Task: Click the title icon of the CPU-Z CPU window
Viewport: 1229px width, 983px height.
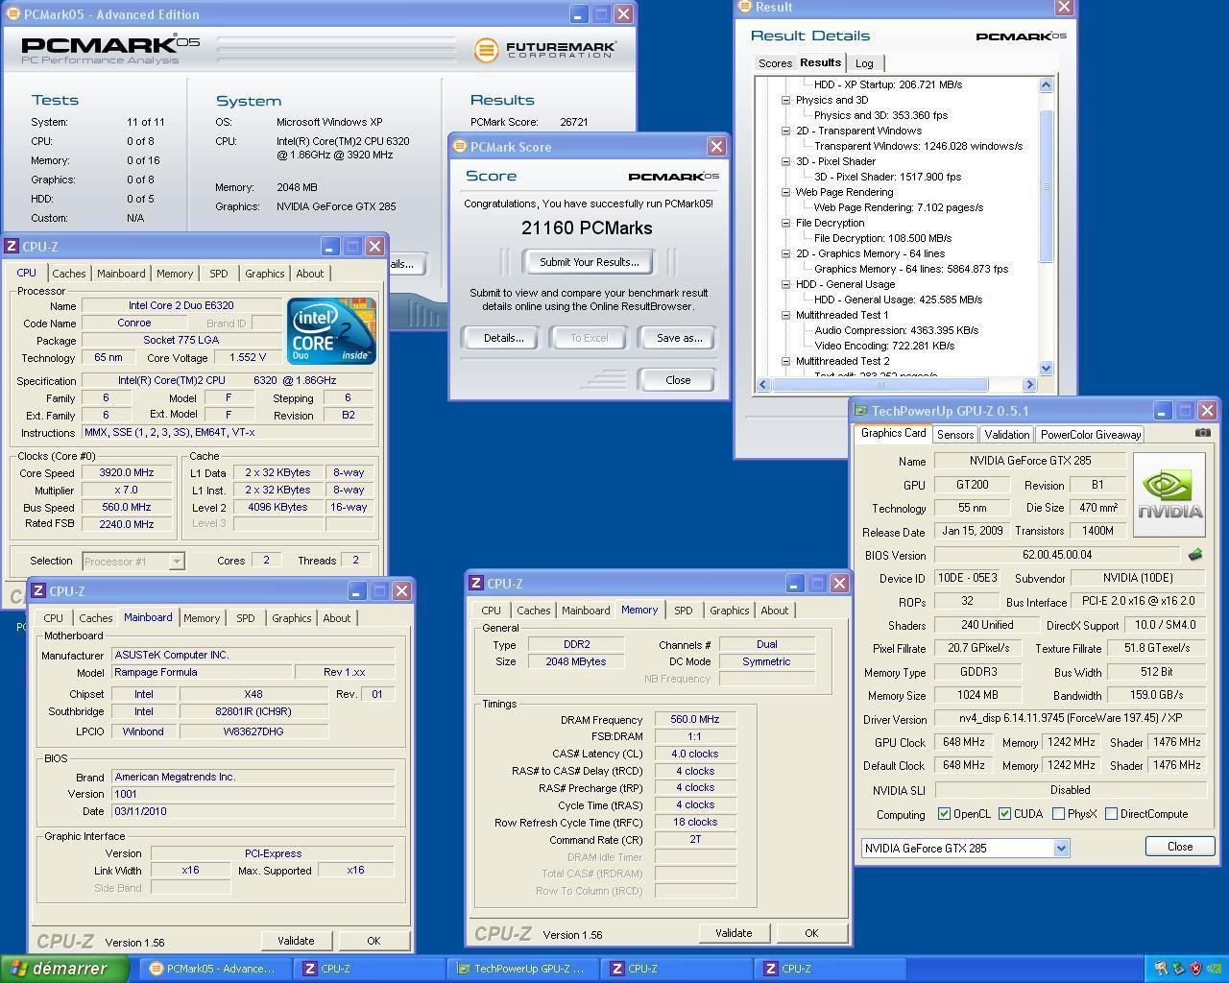Action: point(12,246)
